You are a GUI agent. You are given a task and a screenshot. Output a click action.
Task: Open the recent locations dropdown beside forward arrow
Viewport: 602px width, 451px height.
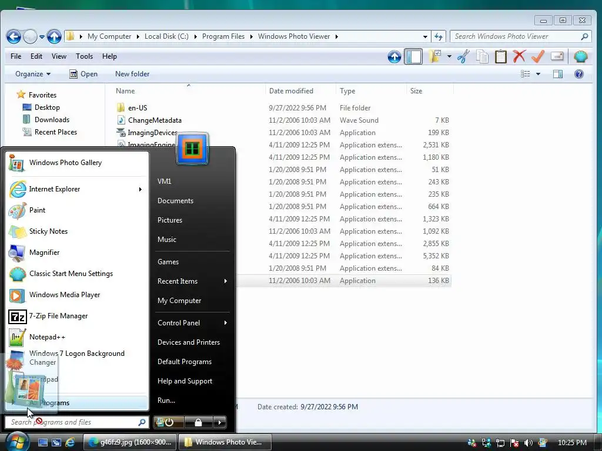[42, 37]
